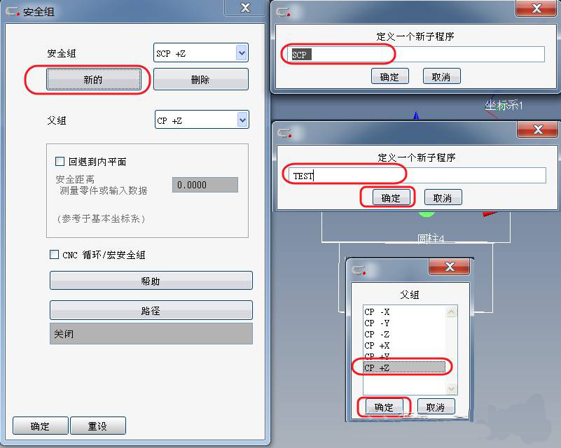Click the up arrow of the 父组 list scrollbar
This screenshot has height=448, width=561.
(452, 311)
